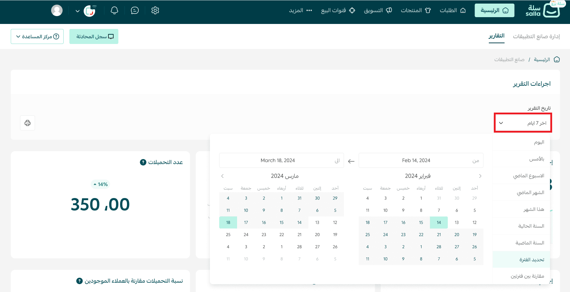Viewport: 570px width, 292px height.
Task: Click the Salla logo
Action: pyautogui.click(x=543, y=10)
